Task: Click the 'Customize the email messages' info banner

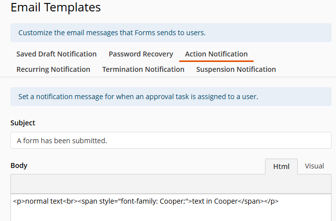Action: click(171, 33)
